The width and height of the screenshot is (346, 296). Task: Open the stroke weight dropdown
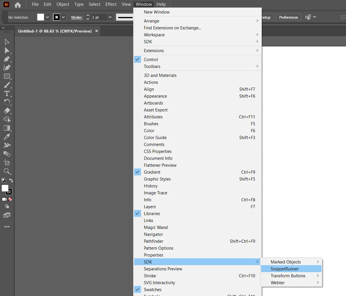[110, 17]
